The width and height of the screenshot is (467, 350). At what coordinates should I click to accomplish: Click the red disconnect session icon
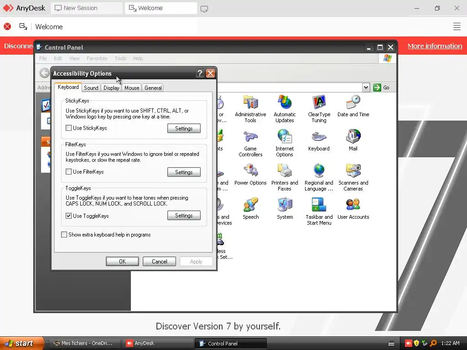[x=7, y=26]
